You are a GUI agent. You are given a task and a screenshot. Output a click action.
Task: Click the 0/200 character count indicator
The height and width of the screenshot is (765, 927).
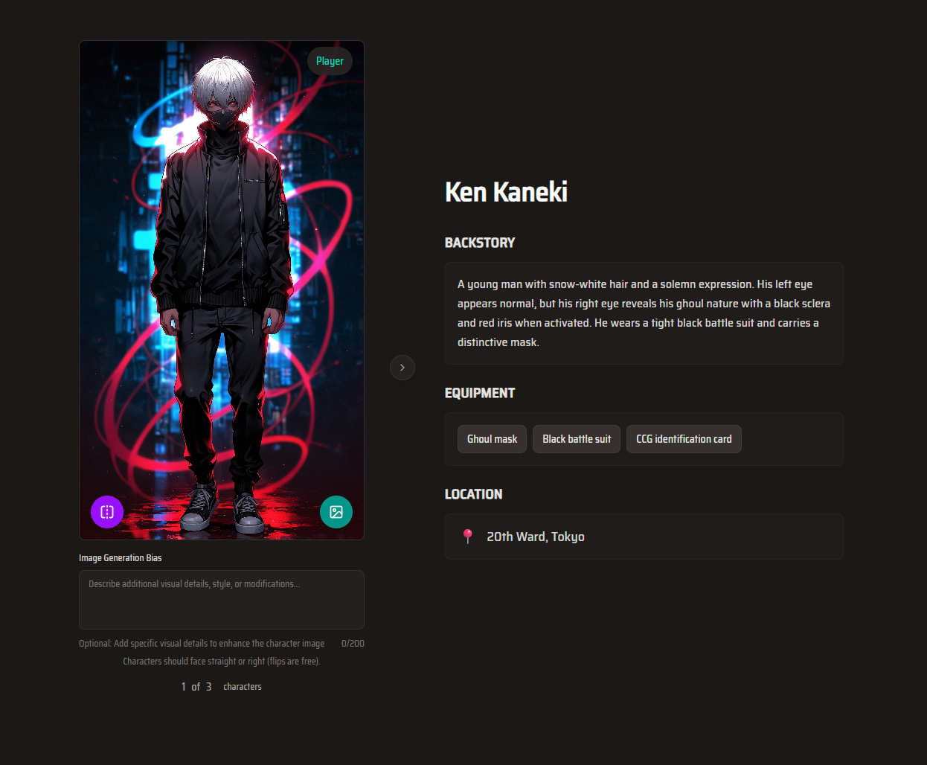tap(353, 644)
